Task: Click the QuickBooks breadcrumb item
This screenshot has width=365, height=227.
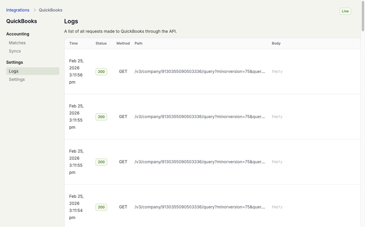Action: (51, 10)
